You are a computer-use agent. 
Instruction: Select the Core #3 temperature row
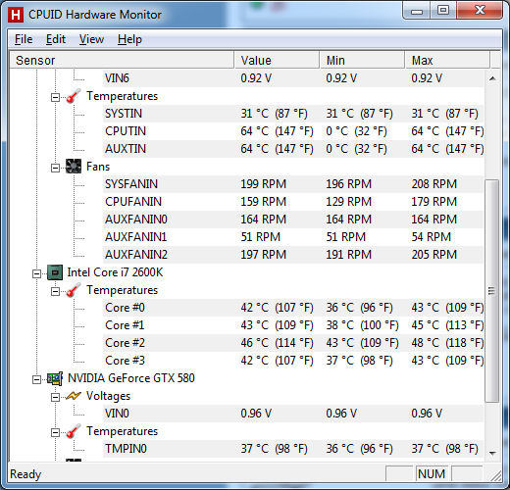point(293,361)
